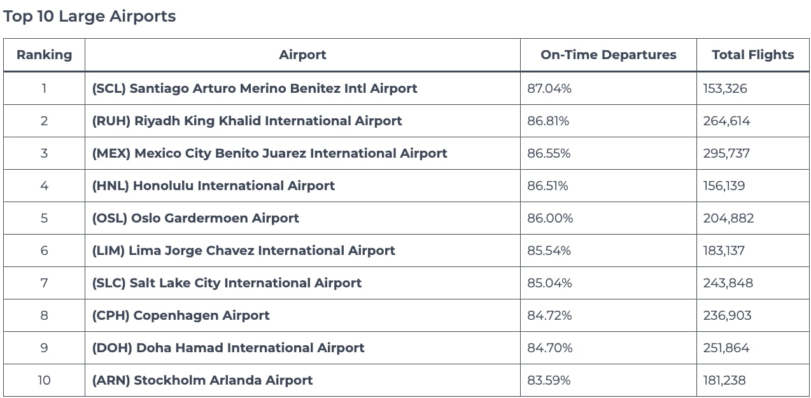This screenshot has width=811, height=398.
Task: Click the Honolulu International Airport entry
Action: point(213,186)
